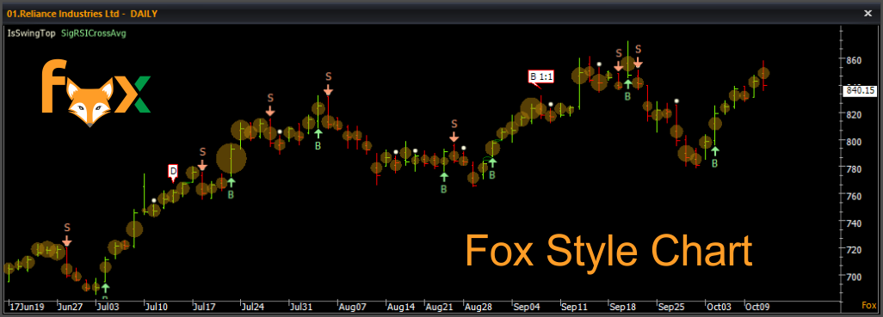Click the DAILY timeframe label in title
The width and height of the screenshot is (883, 317).
click(144, 14)
